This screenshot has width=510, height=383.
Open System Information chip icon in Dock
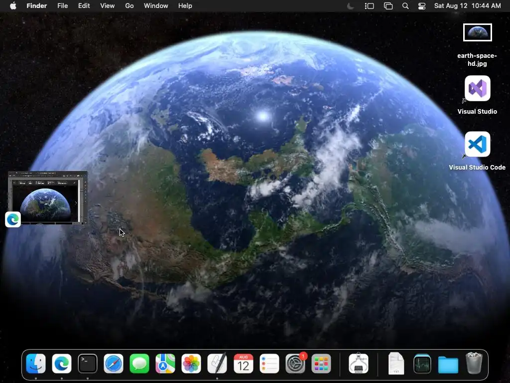(359, 363)
